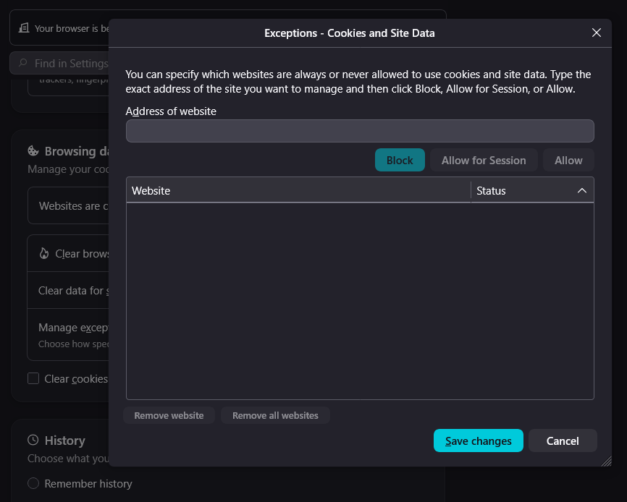Click the search magnifier icon in Settings

(x=22, y=63)
